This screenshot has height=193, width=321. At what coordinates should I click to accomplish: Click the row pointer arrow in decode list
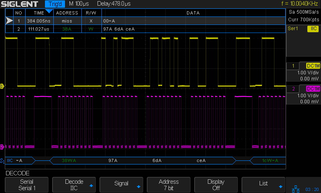coord(9,21)
